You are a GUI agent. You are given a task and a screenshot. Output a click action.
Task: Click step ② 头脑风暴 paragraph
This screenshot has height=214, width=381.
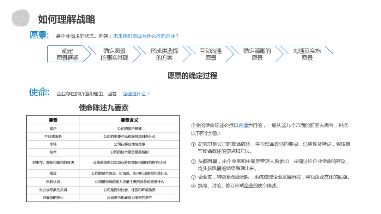(271, 165)
